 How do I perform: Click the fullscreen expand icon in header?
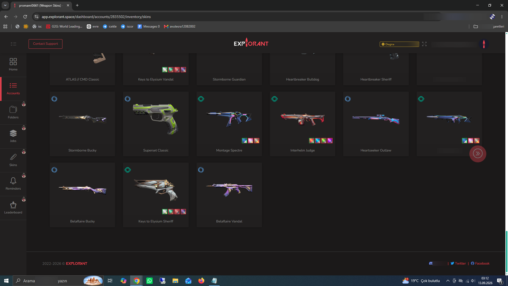pos(424,44)
